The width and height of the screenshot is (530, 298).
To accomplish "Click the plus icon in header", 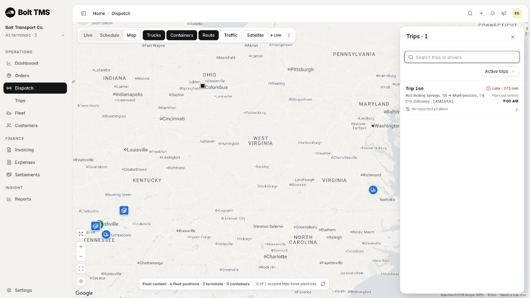I will (481, 13).
